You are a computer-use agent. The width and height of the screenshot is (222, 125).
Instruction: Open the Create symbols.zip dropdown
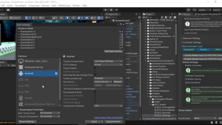(x=108, y=78)
